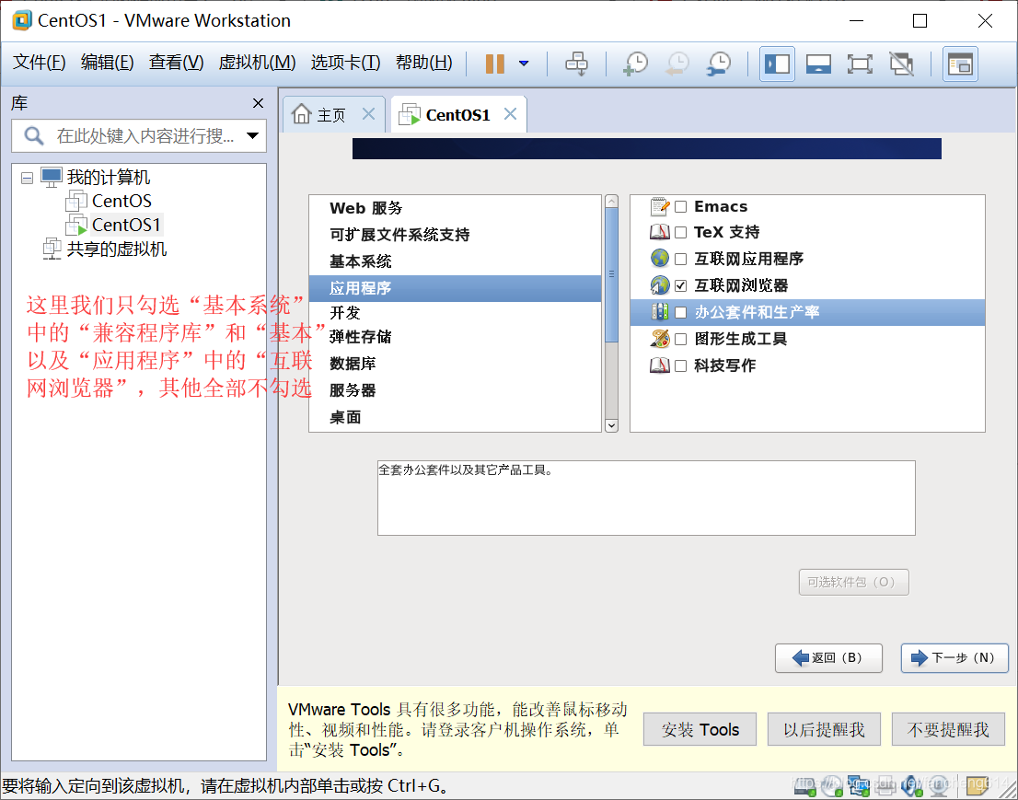Click the 安装 Tools button
Screen dimensions: 1018x800
[700, 729]
